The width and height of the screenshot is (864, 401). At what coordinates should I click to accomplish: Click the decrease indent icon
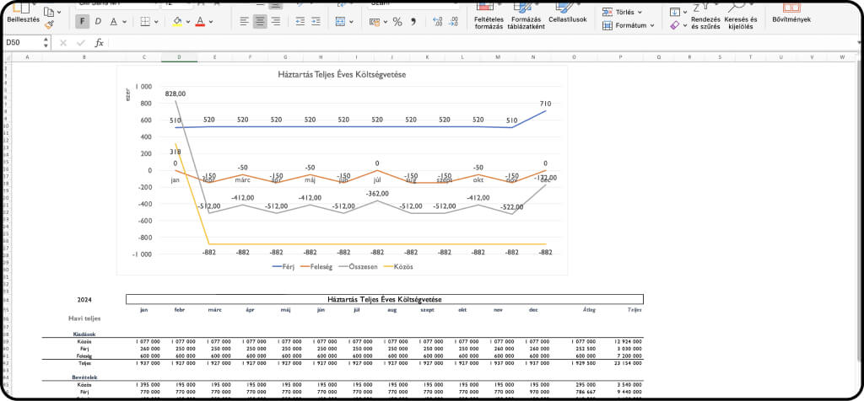(301, 21)
